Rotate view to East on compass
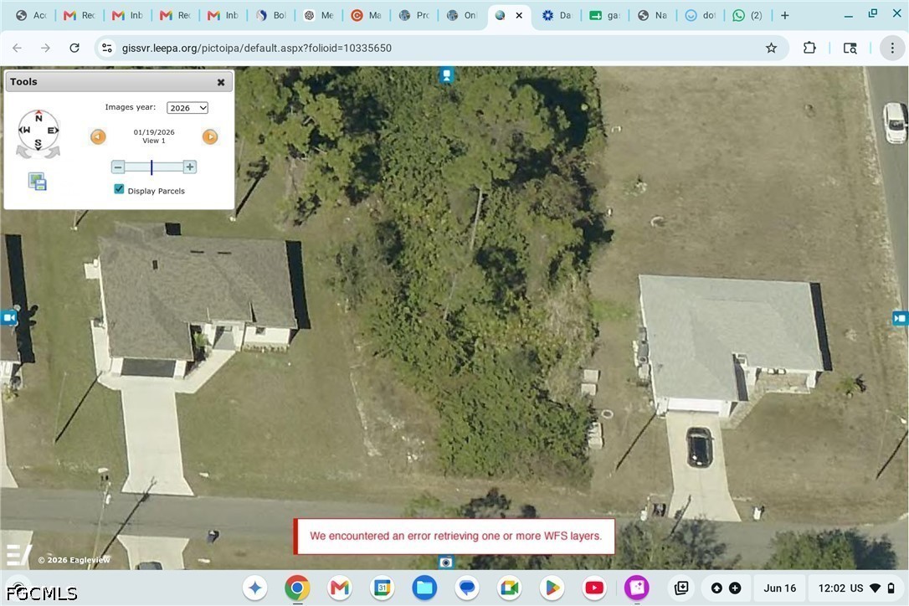This screenshot has width=909, height=606. coord(53,131)
